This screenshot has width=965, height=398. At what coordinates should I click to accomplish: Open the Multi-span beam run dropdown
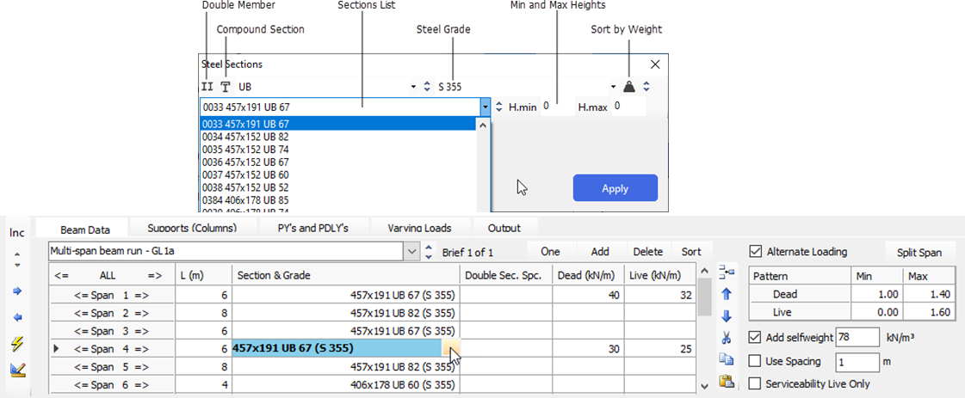(411, 251)
